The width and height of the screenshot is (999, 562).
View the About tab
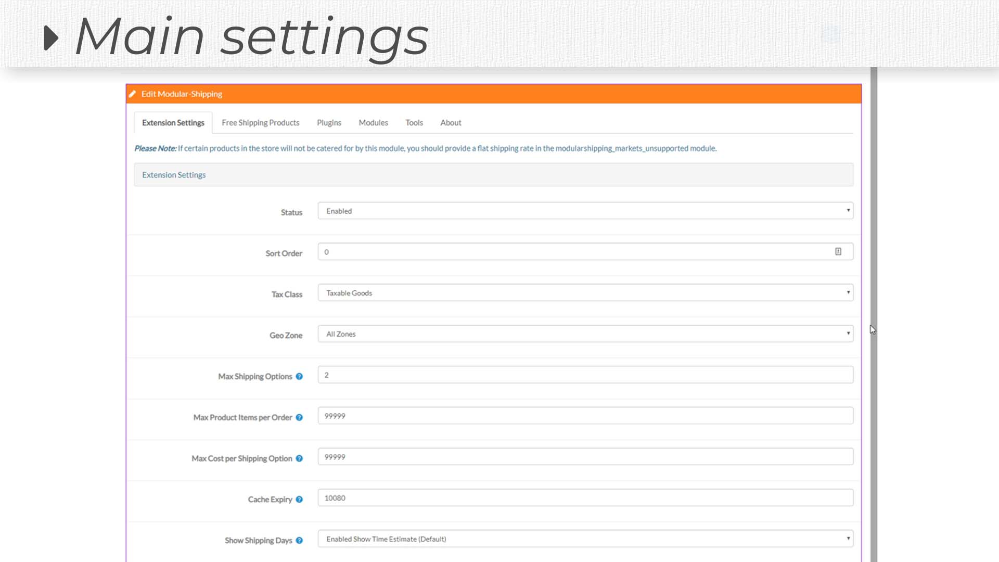click(x=450, y=123)
